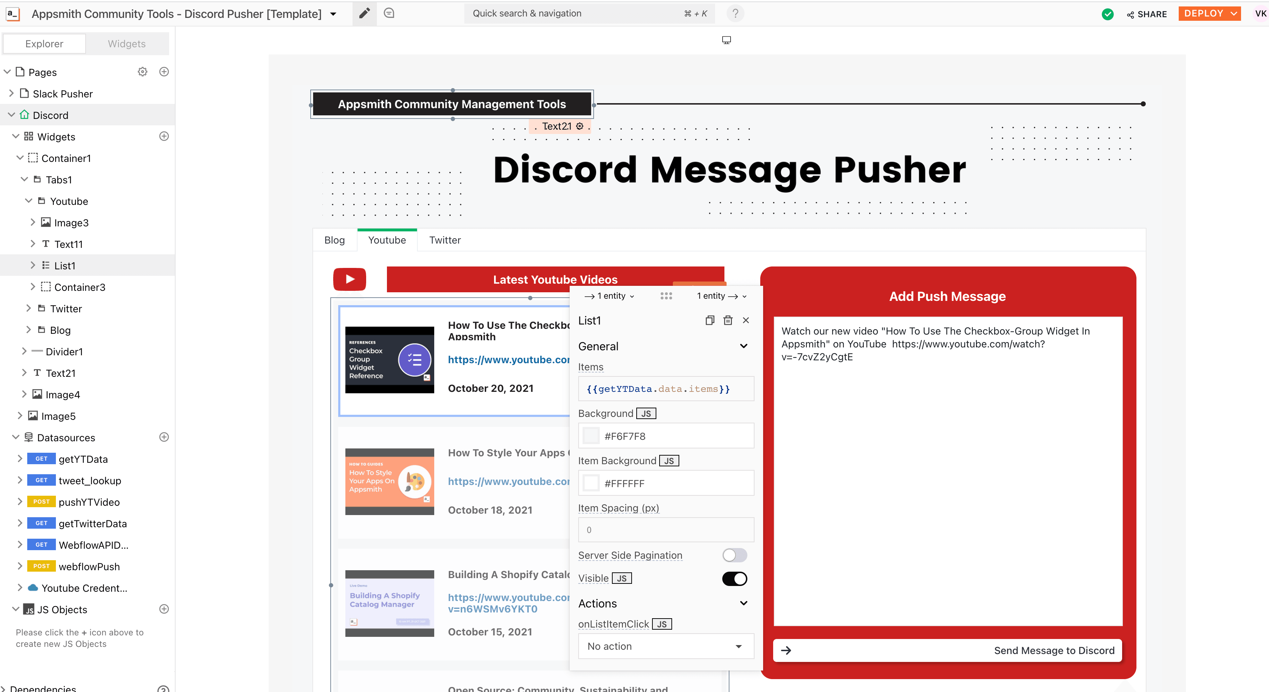
Task: Click the Quick search & navigation field
Action: click(590, 13)
